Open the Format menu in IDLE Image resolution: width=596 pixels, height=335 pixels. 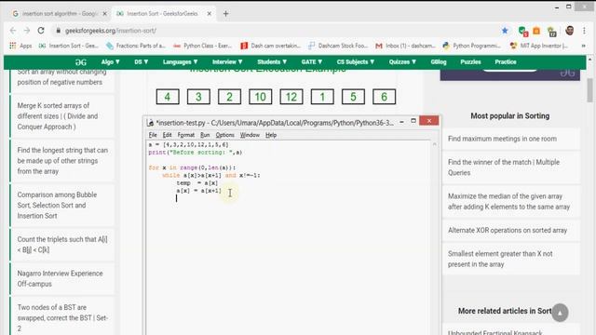(186, 135)
